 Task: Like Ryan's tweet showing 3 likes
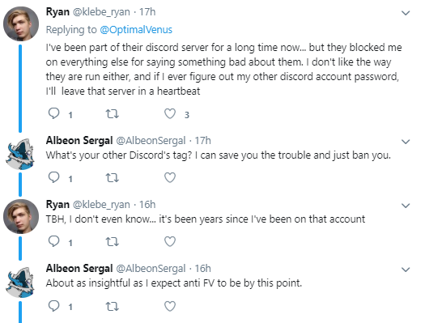tap(170, 114)
